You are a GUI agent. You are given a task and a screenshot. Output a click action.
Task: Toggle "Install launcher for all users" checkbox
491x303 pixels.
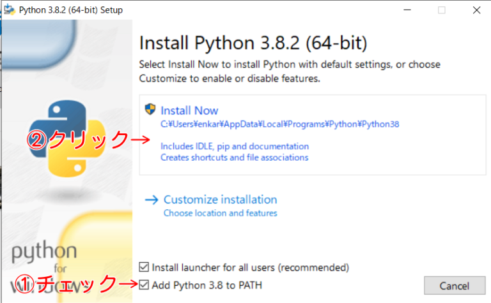click(144, 267)
